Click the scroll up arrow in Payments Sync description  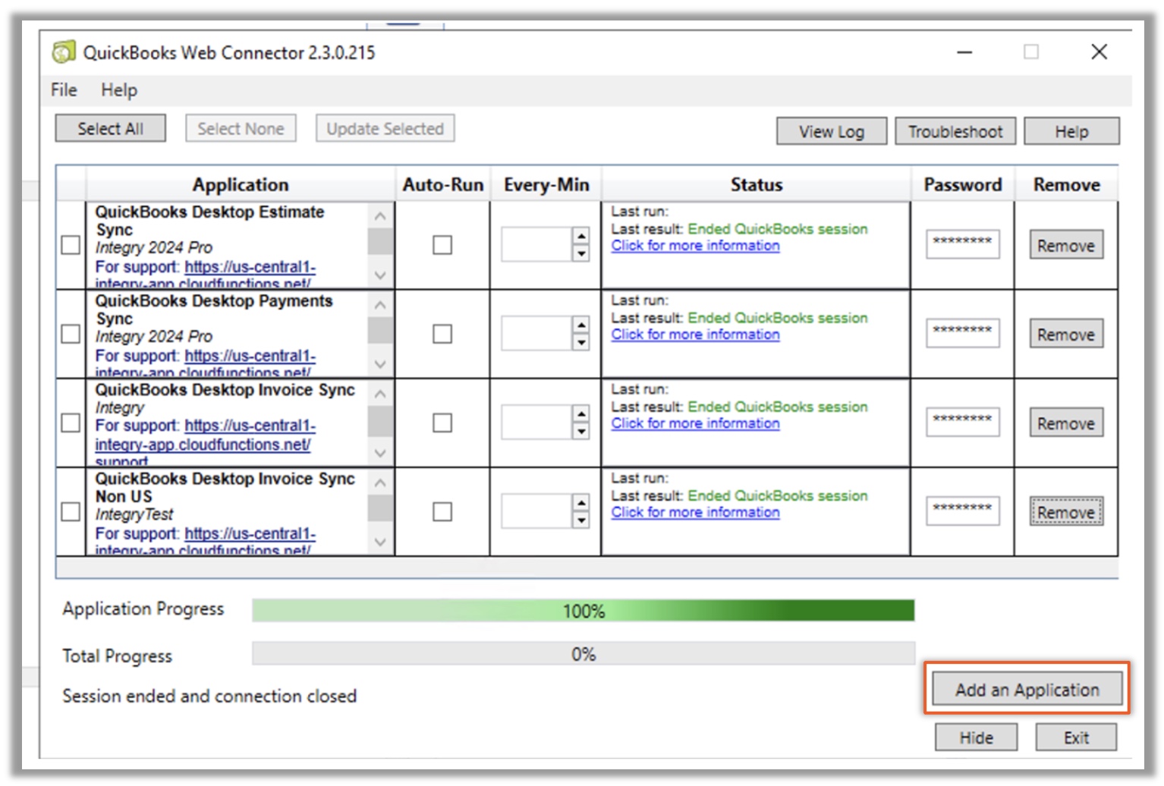coord(380,305)
